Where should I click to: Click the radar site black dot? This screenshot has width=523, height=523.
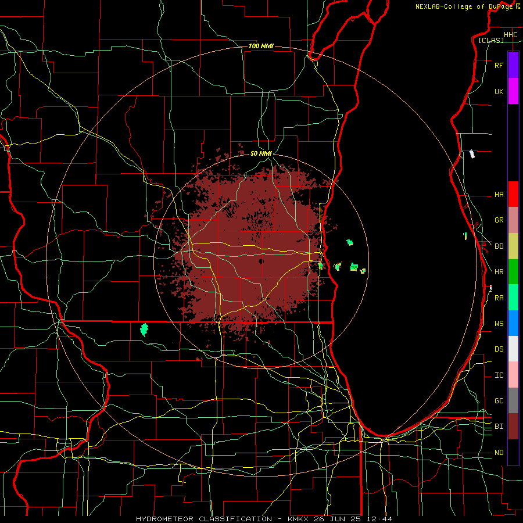261,261
